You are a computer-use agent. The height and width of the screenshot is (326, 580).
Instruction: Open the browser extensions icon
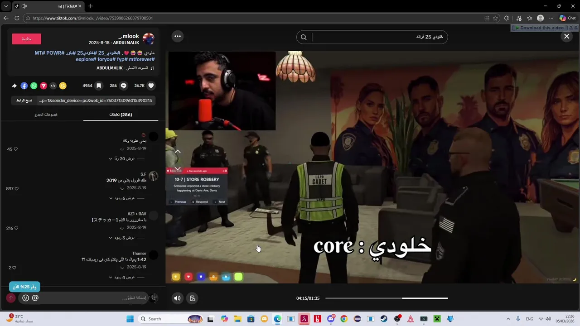tap(507, 18)
